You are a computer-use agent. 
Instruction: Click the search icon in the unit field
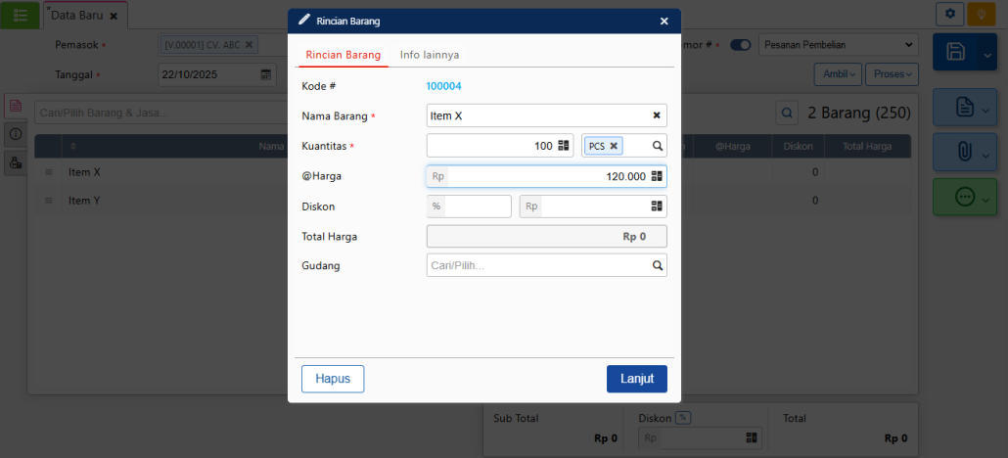click(x=658, y=146)
